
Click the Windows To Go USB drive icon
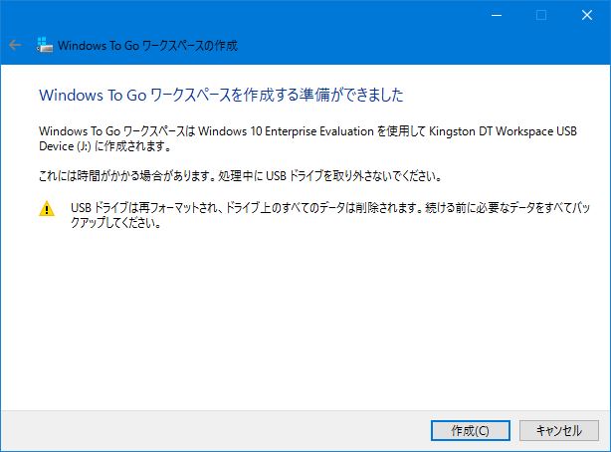(x=45, y=45)
